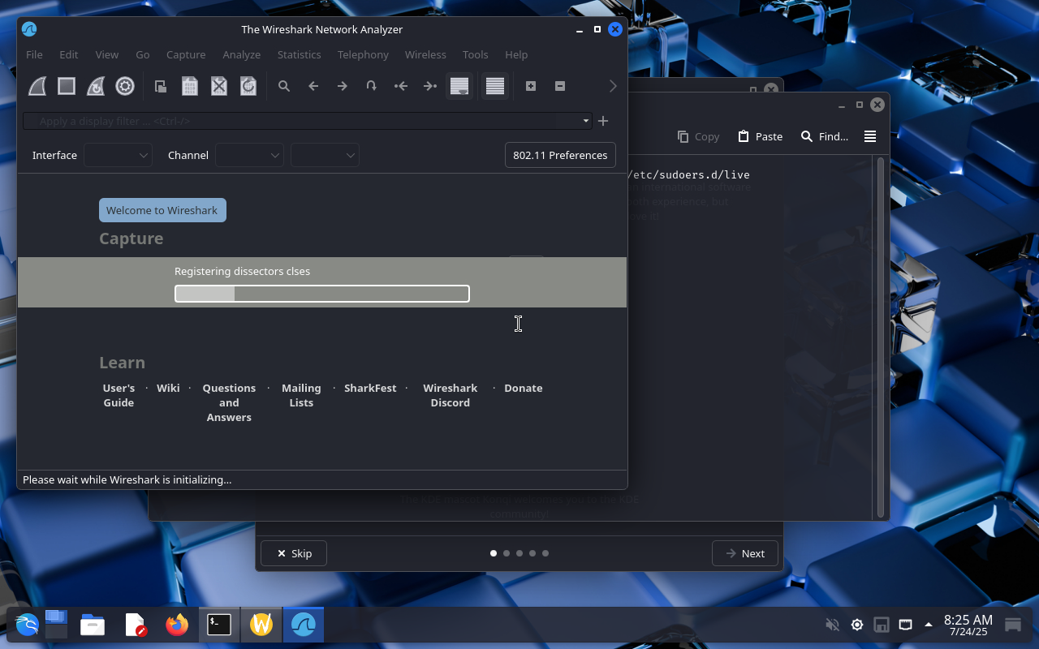Toggle packet colorization

click(495, 86)
